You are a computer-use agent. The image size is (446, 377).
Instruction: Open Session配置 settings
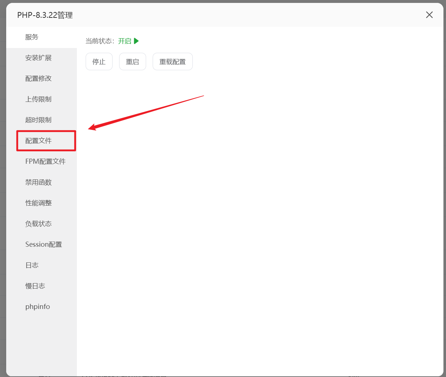44,245
